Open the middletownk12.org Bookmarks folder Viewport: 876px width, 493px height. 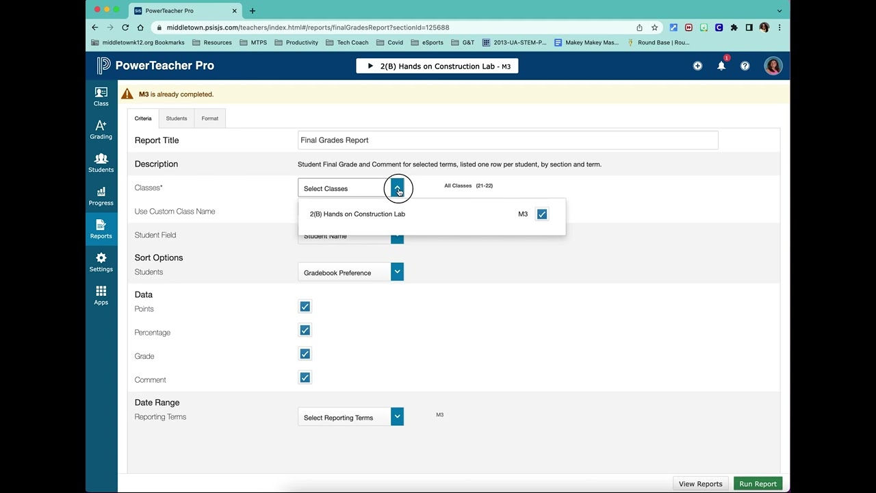[x=138, y=42]
